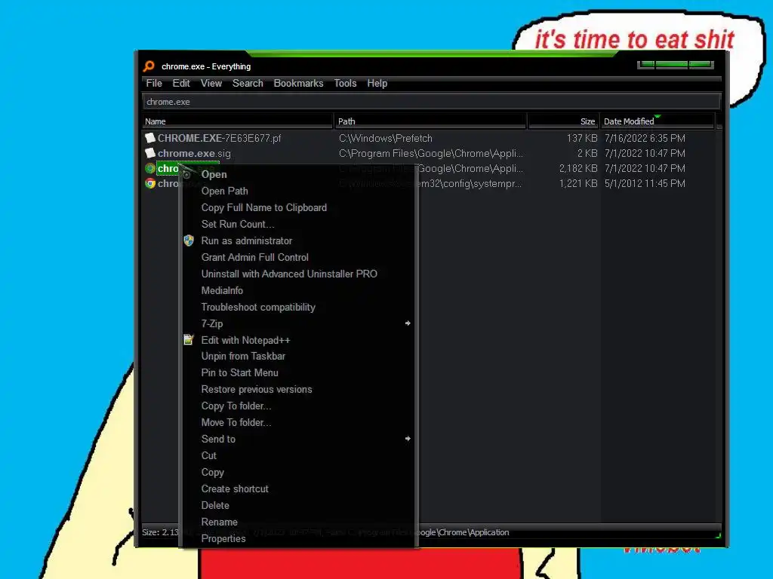Choose Grant Admin Full Control

tap(255, 258)
